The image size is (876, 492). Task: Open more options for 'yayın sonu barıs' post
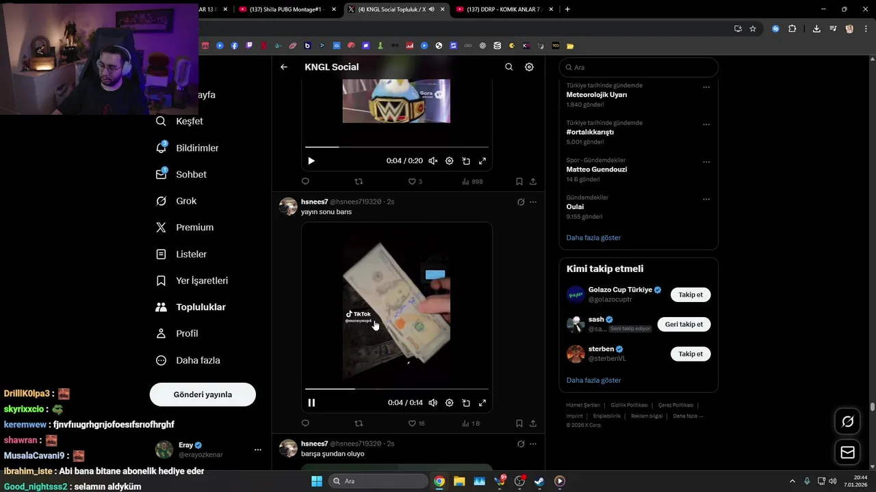click(533, 202)
